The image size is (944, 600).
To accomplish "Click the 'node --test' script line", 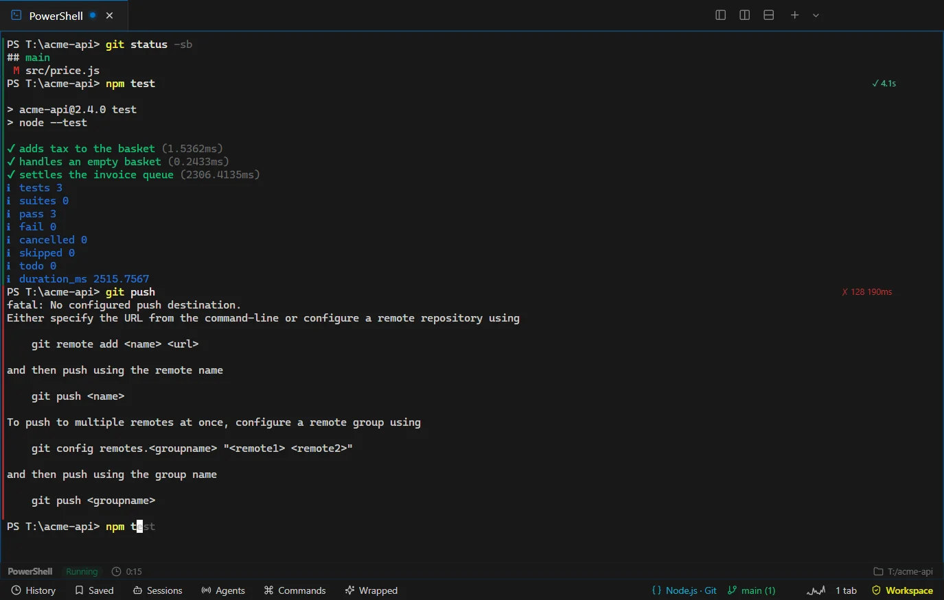I will (47, 123).
